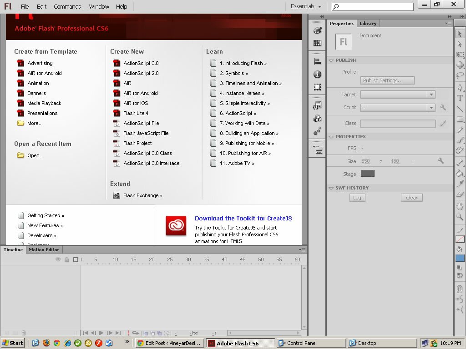Open the Motion Presets panel icon
The image size is (466, 349).
[x=317, y=131]
